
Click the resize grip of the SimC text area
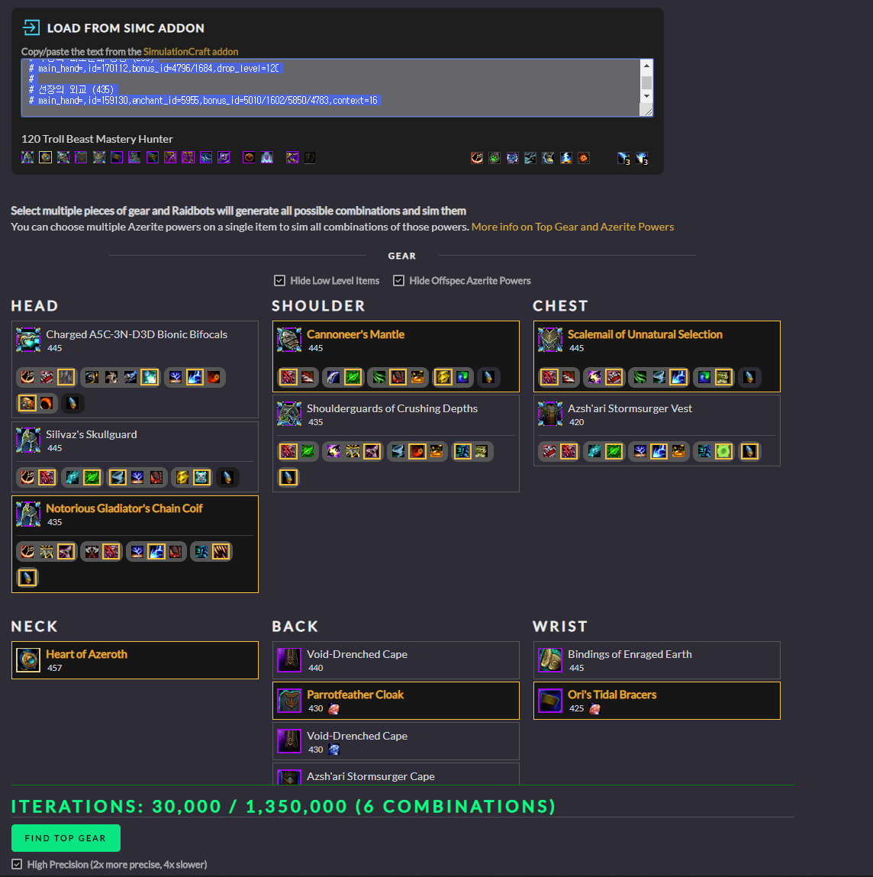pyautogui.click(x=648, y=111)
